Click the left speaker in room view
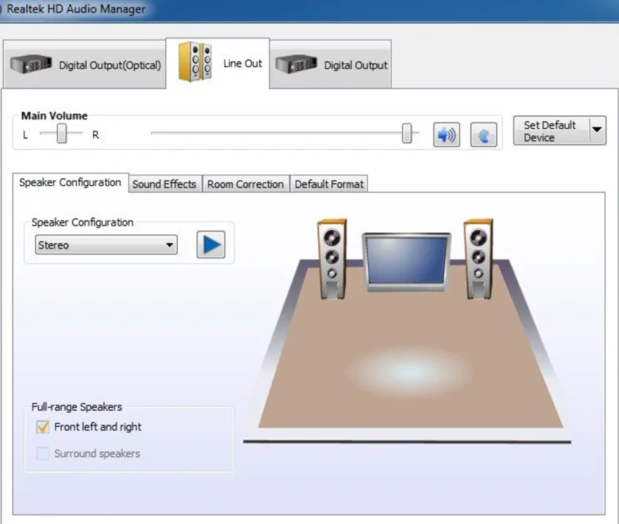The image size is (619, 524). click(x=332, y=259)
